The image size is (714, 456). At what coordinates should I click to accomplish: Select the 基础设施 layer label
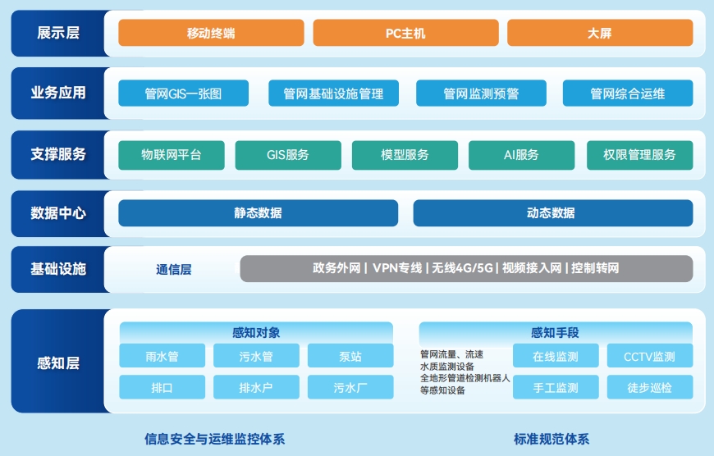58,269
